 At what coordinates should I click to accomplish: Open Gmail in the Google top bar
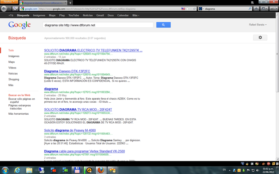[100, 15]
